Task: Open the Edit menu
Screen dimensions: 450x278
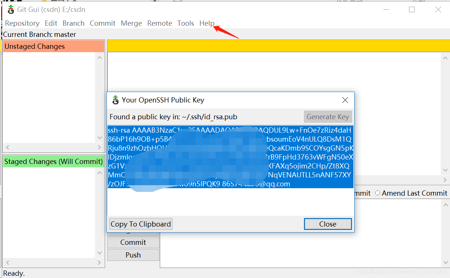Action: pyautogui.click(x=51, y=23)
